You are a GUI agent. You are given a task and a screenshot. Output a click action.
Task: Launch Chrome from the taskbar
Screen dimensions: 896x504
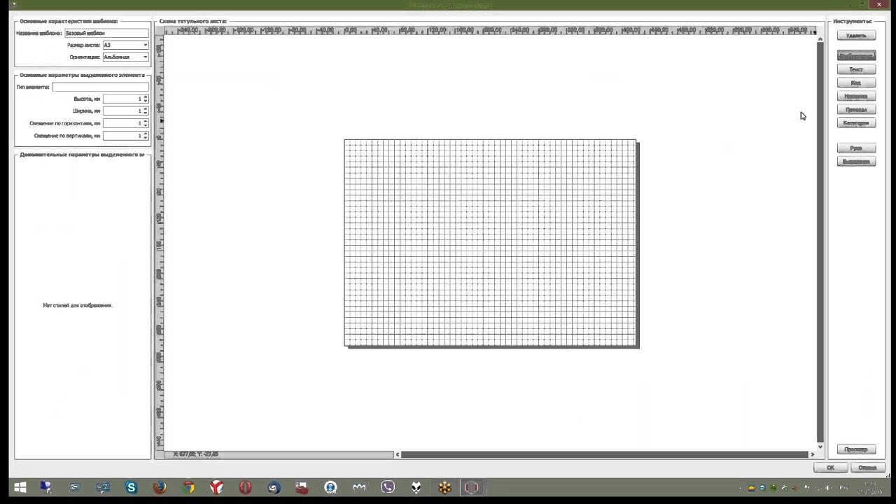click(x=188, y=488)
